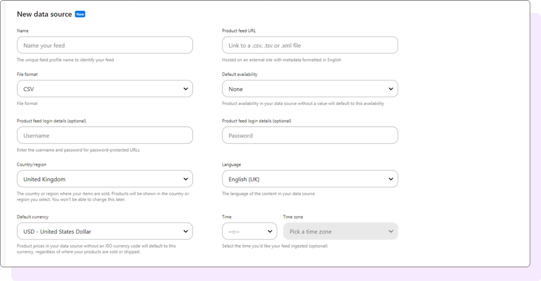Screen dimensions: 541x281
Task: Open the File format CSV dropdown
Action: pyautogui.click(x=105, y=89)
